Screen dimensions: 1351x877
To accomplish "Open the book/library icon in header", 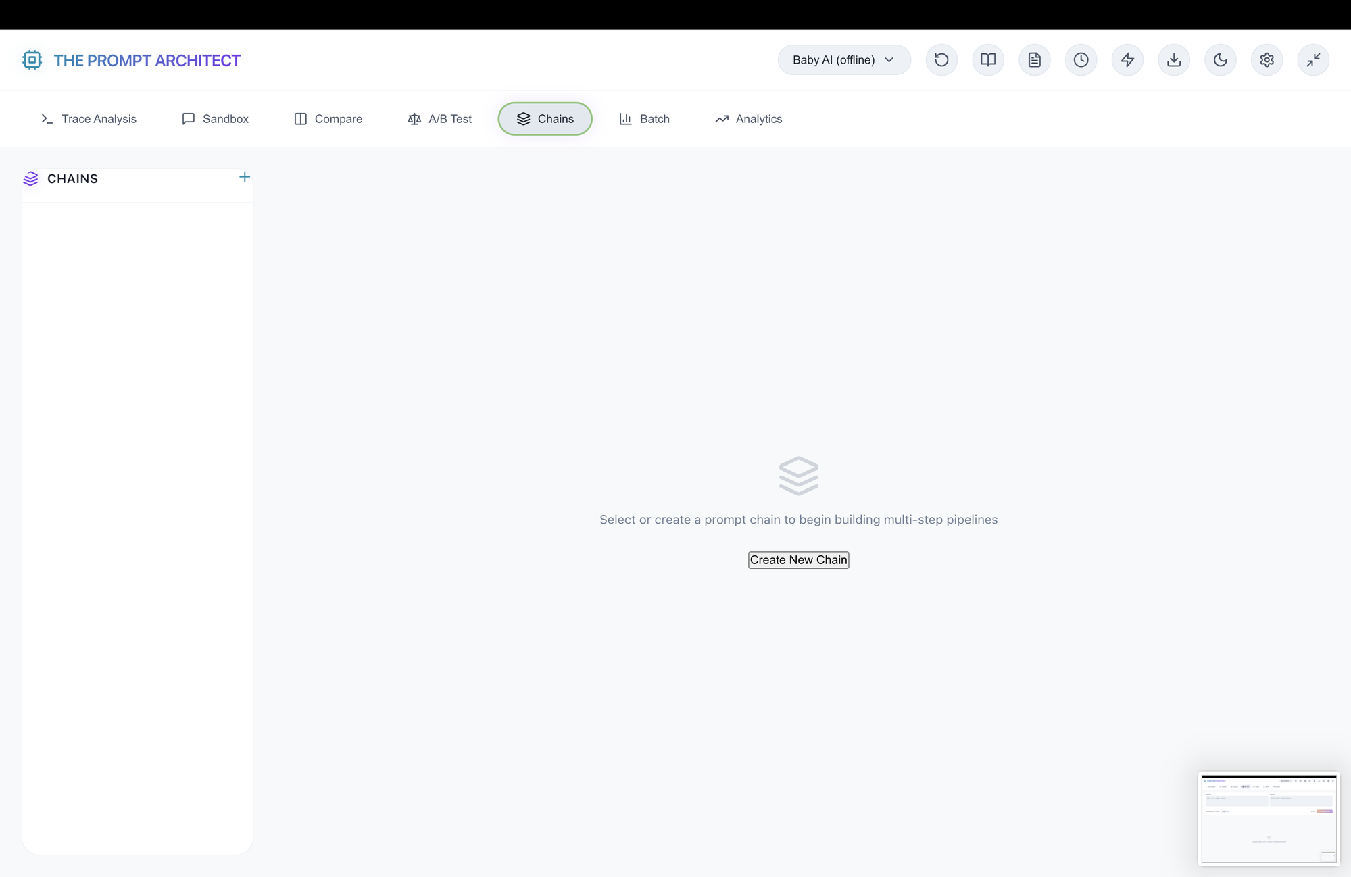I will 988,60.
